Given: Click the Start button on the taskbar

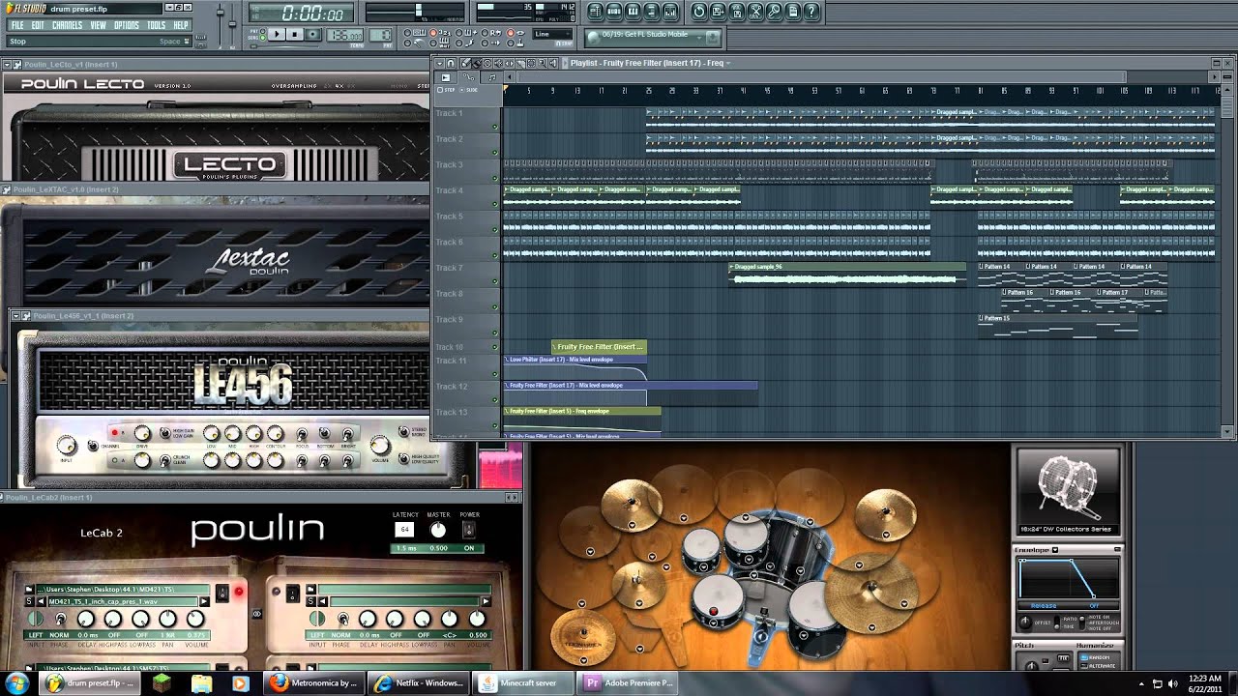Looking at the screenshot, I should 16,683.
